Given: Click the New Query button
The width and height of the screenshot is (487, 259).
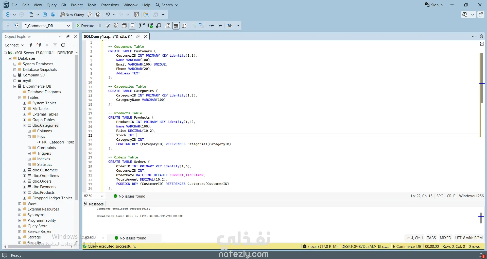Looking at the screenshot, I should pyautogui.click(x=72, y=15).
